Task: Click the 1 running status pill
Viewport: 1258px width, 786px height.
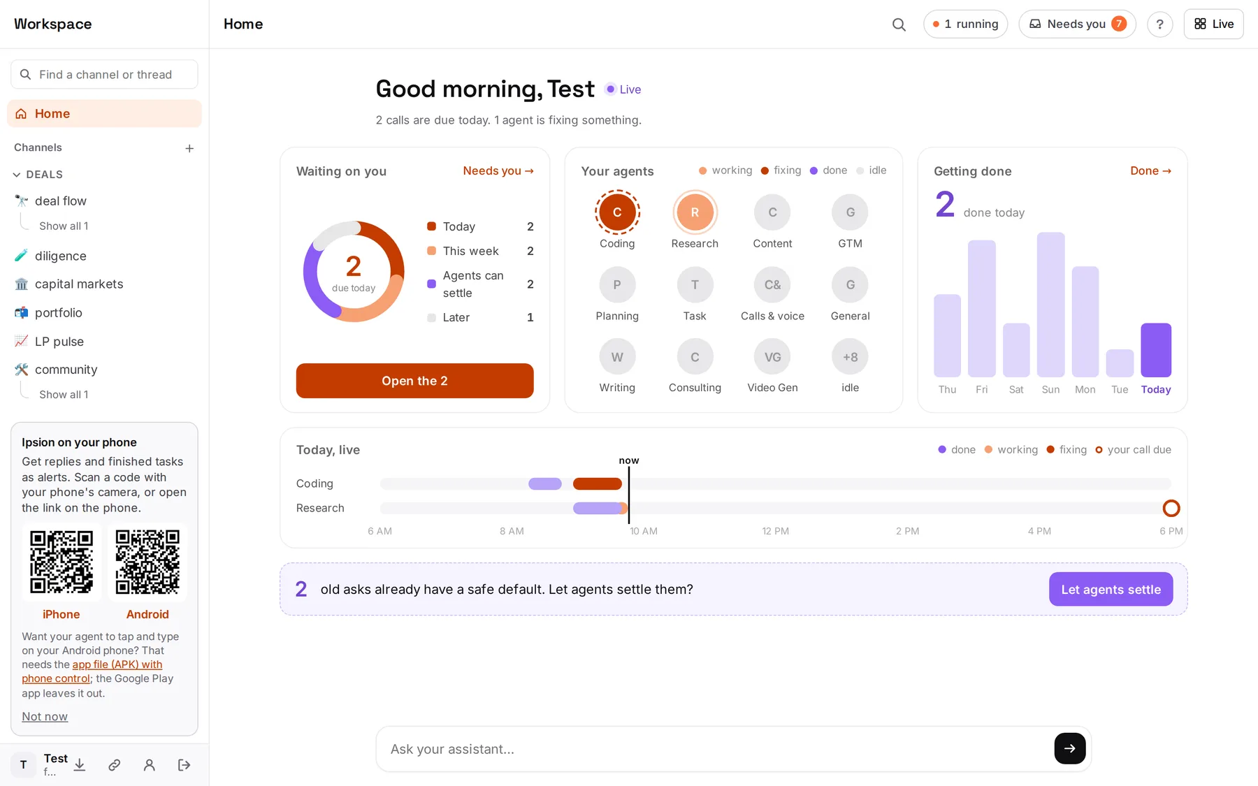Action: 965,24
